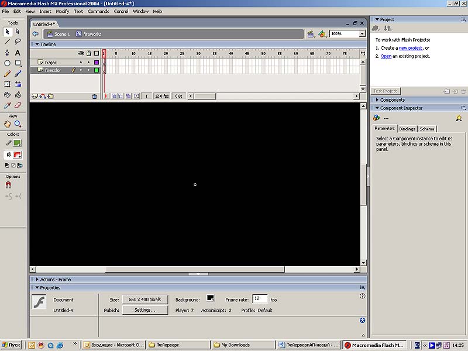Open the Modify menu
Image resolution: width=468 pixels, height=351 pixels.
click(63, 11)
